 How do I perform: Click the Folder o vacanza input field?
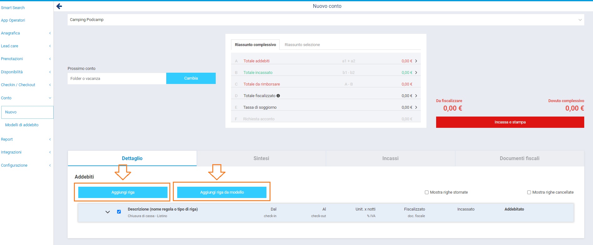[116, 79]
